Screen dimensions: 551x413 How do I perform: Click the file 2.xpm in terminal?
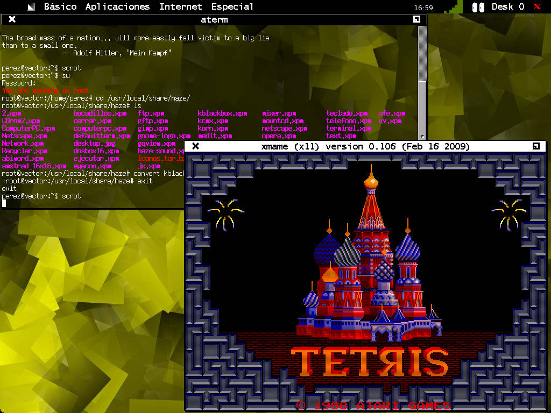[12, 113]
